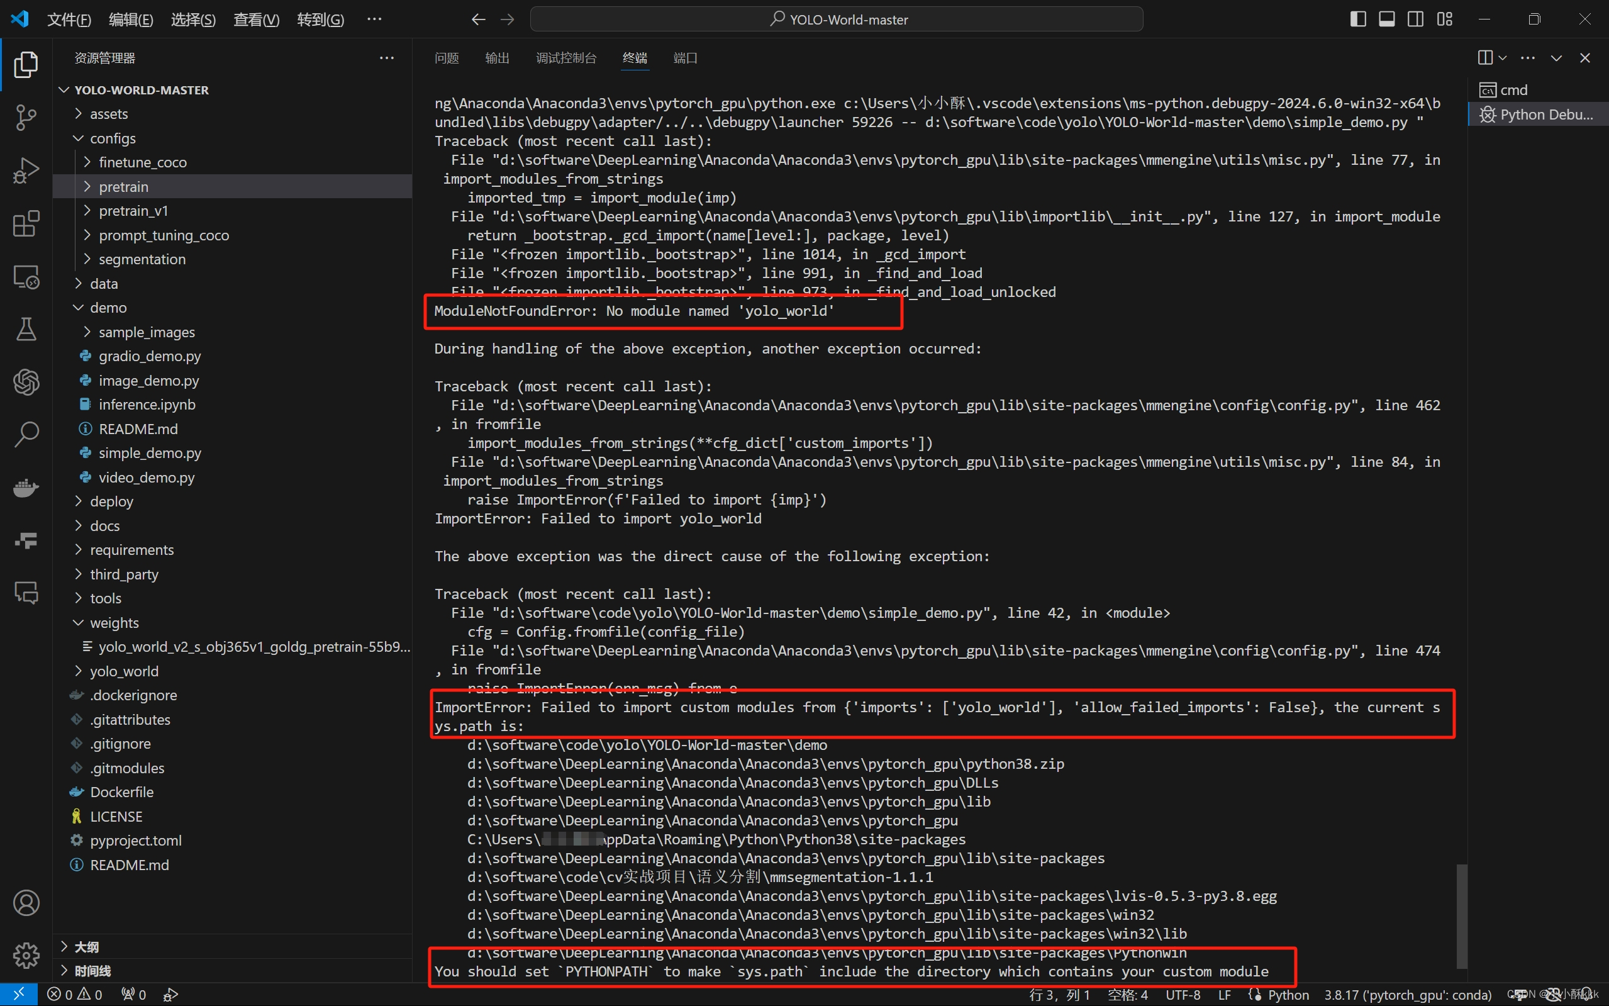Go back with the navigation arrow
The height and width of the screenshot is (1006, 1609).
pyautogui.click(x=478, y=20)
